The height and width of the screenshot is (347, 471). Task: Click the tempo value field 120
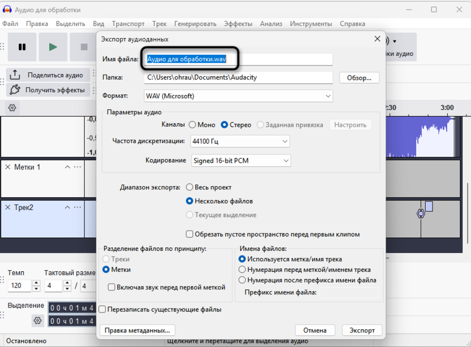[x=19, y=285]
